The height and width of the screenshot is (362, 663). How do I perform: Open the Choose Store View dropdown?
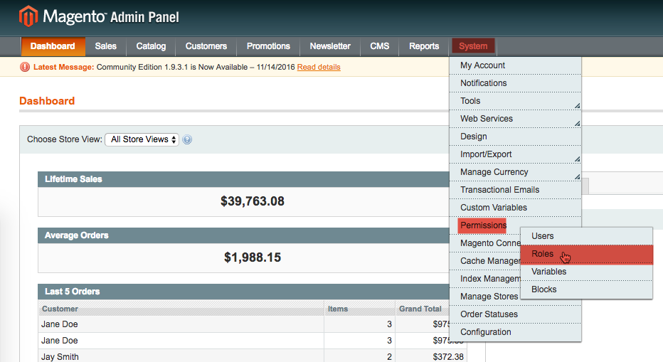(142, 139)
